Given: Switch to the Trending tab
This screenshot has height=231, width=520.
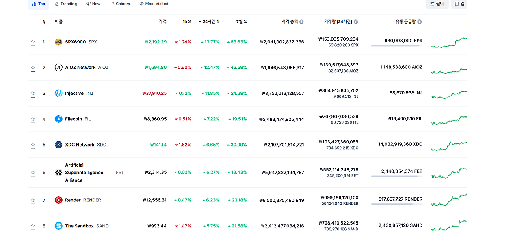Looking at the screenshot, I should [x=66, y=4].
